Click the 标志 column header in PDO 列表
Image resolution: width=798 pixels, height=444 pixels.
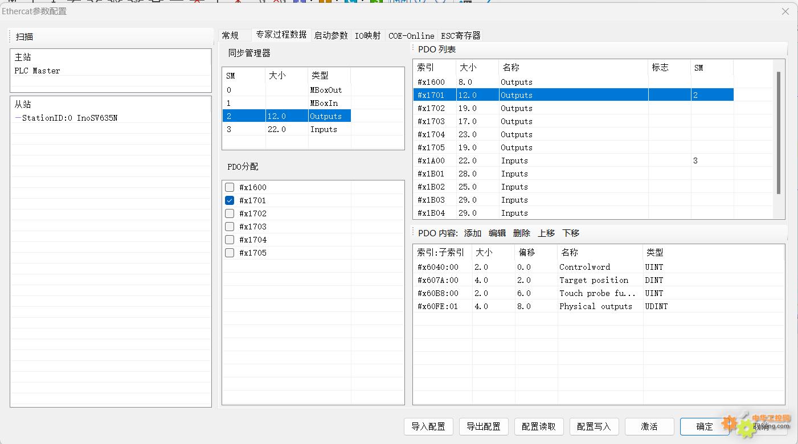[x=670, y=68]
